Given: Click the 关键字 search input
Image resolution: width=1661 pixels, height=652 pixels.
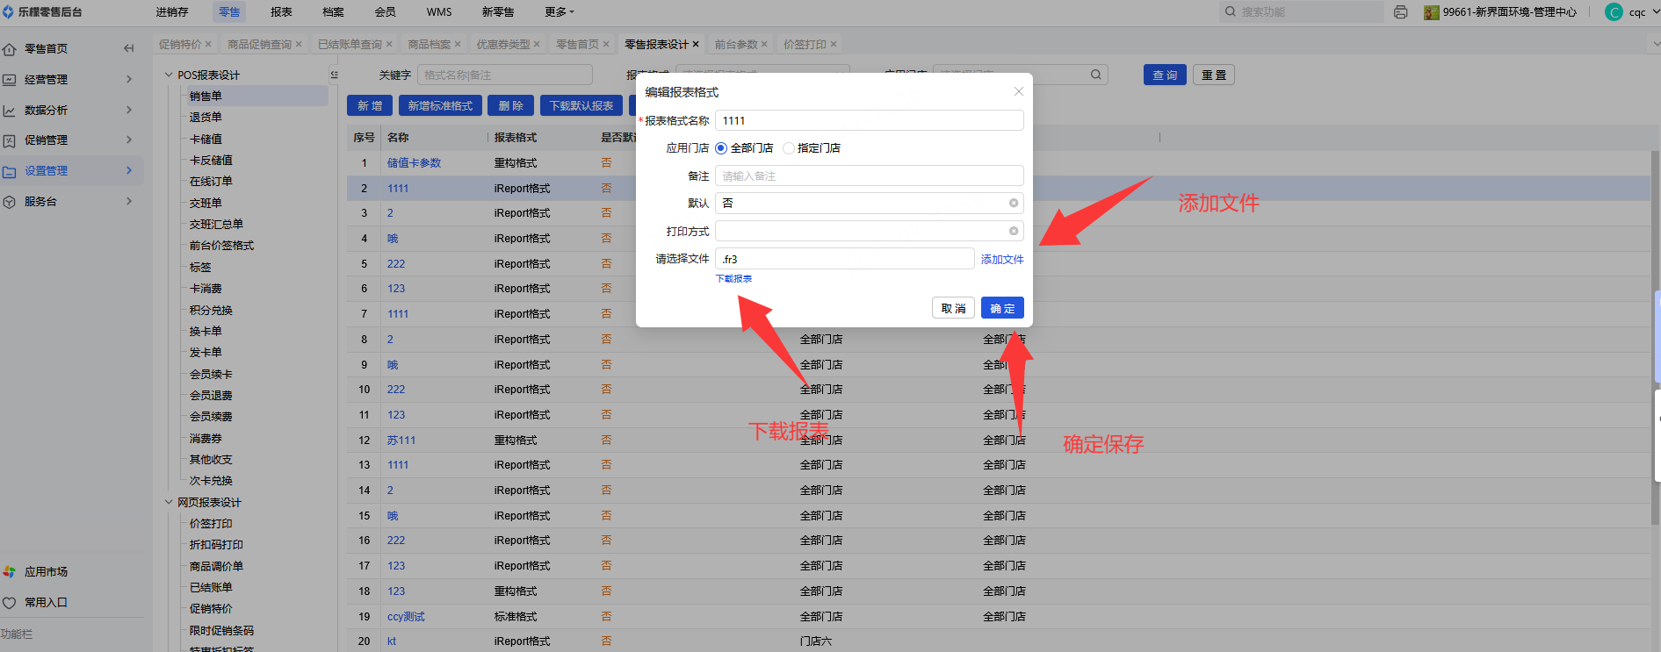Looking at the screenshot, I should [x=505, y=75].
